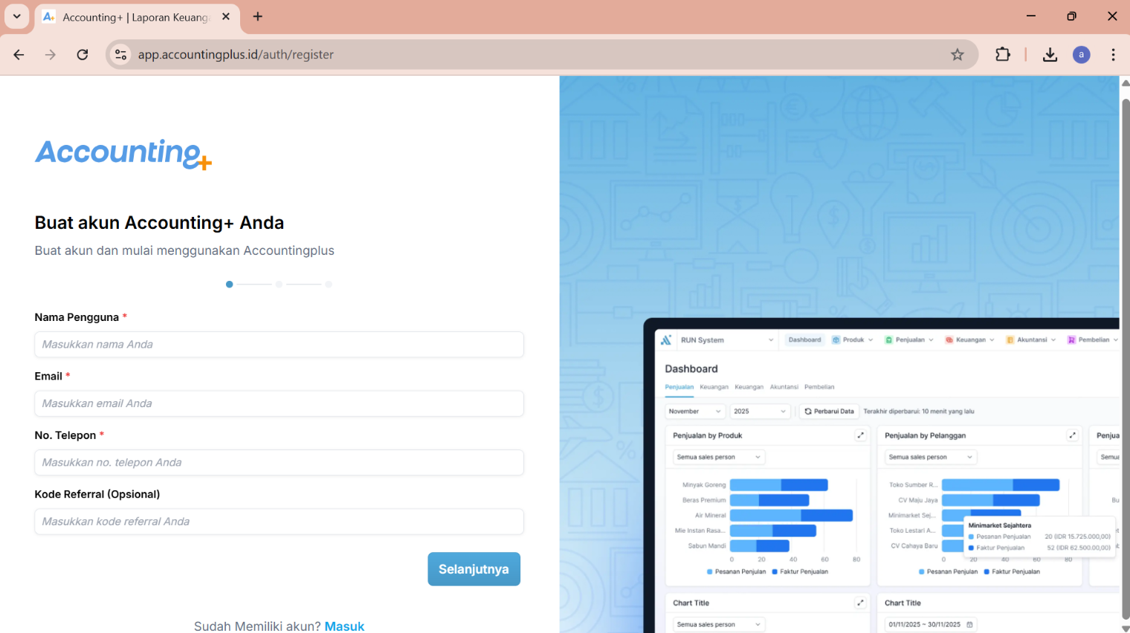The height and width of the screenshot is (633, 1130).
Task: Click the 'Kode Referral (Opsional)' label
Action: pyautogui.click(x=97, y=494)
